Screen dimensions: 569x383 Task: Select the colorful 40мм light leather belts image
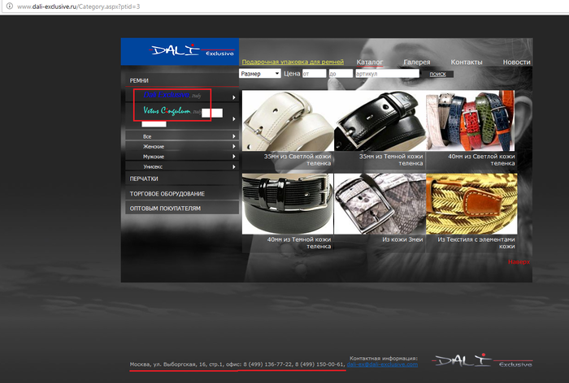471,120
